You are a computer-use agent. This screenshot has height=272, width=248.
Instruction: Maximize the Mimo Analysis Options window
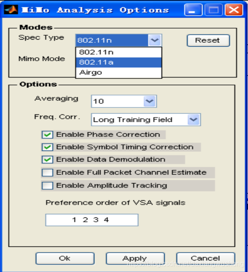coord(214,10)
